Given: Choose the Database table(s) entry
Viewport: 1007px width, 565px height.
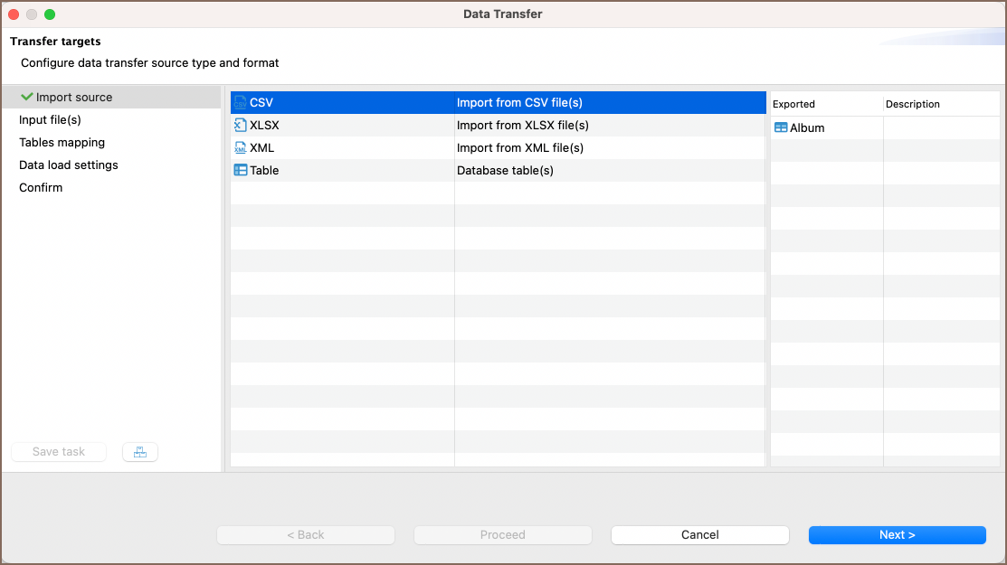Looking at the screenshot, I should tap(505, 171).
